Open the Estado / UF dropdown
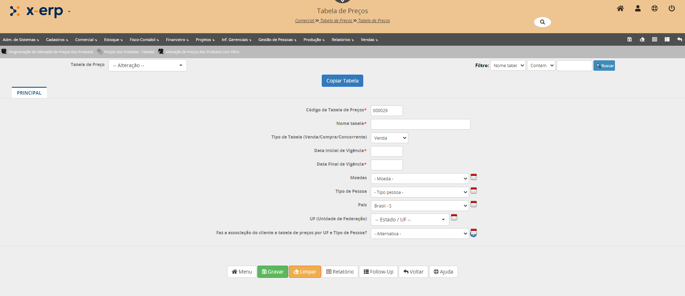685x296 pixels. (410, 220)
